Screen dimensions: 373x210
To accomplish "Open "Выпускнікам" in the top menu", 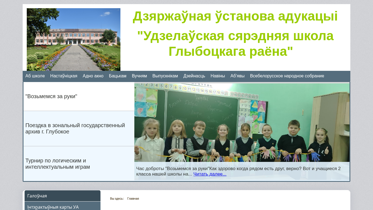I will click(165, 76).
